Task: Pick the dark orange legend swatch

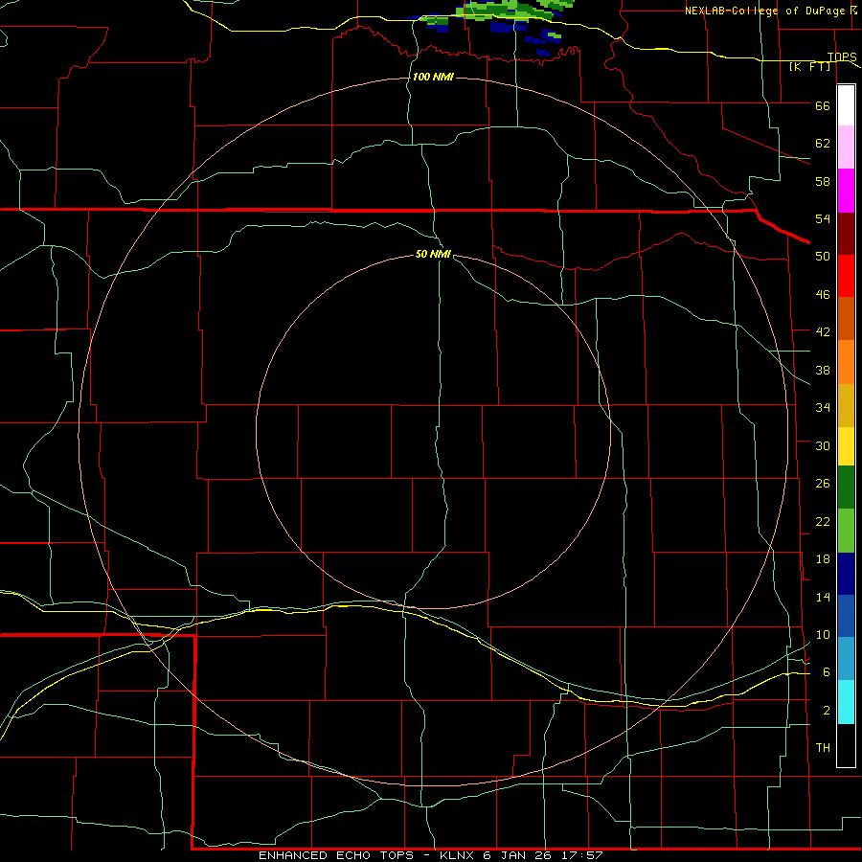Action: point(846,318)
